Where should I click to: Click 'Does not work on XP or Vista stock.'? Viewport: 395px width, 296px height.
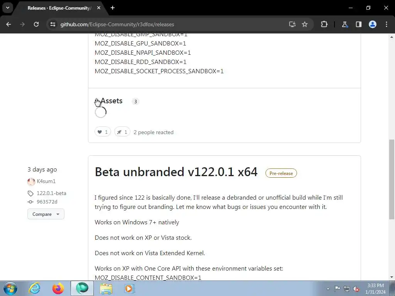click(x=143, y=237)
